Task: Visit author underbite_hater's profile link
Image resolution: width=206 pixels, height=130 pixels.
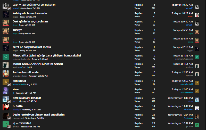Action: point(20,76)
